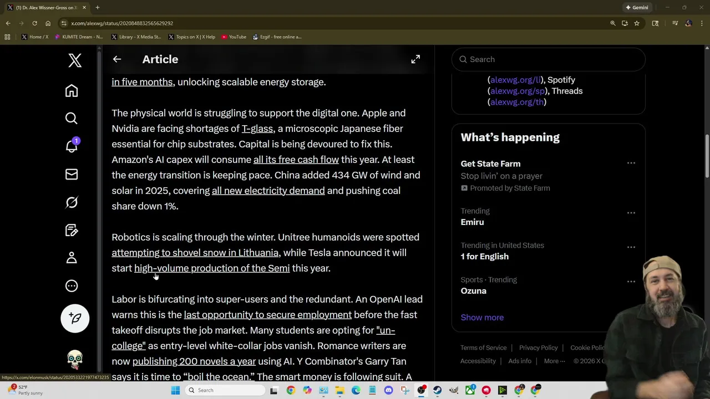Open Chrome apps grid in bookmarks bar
Image resolution: width=710 pixels, height=399 pixels.
pos(7,37)
